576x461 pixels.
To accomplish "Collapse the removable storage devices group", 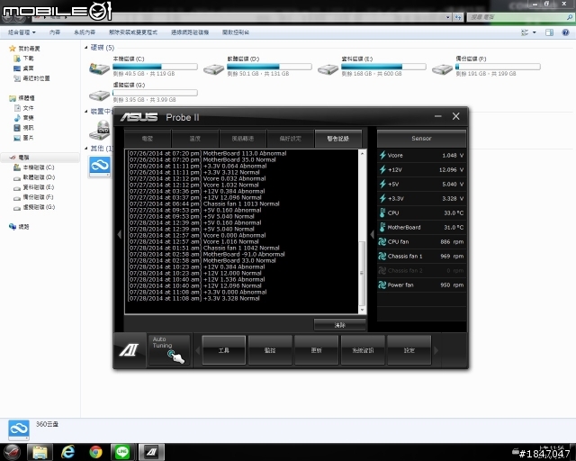I will [x=86, y=111].
